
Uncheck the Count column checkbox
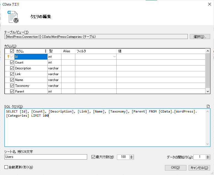click(12, 62)
